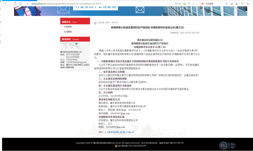Expand the address bar extensions dropdown arrow
This screenshot has height=151, width=253.
[x=197, y=4]
